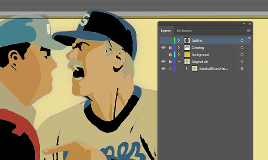
Task: Collapse the Layers panel with double arrows
Action: 244,24
